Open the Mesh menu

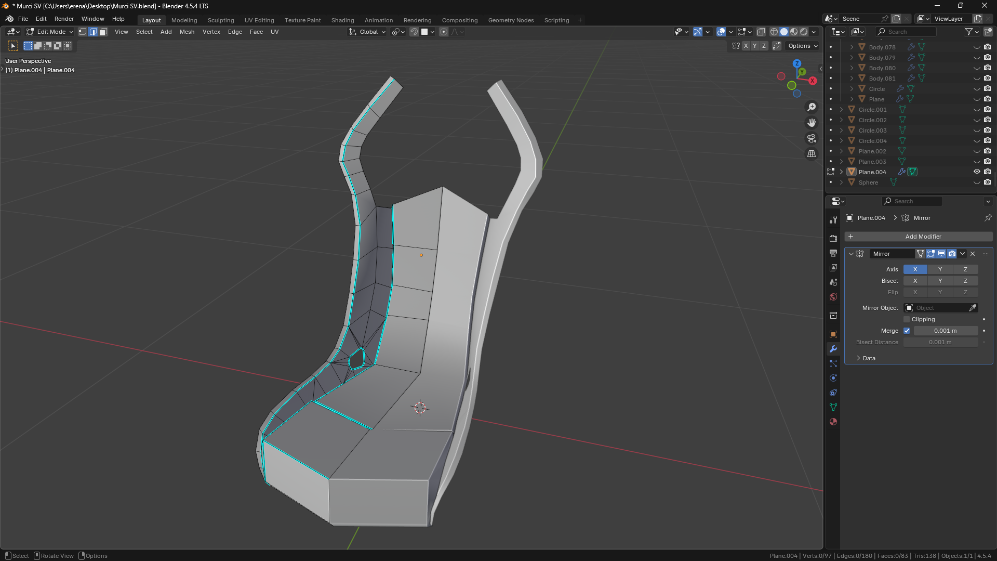187,32
